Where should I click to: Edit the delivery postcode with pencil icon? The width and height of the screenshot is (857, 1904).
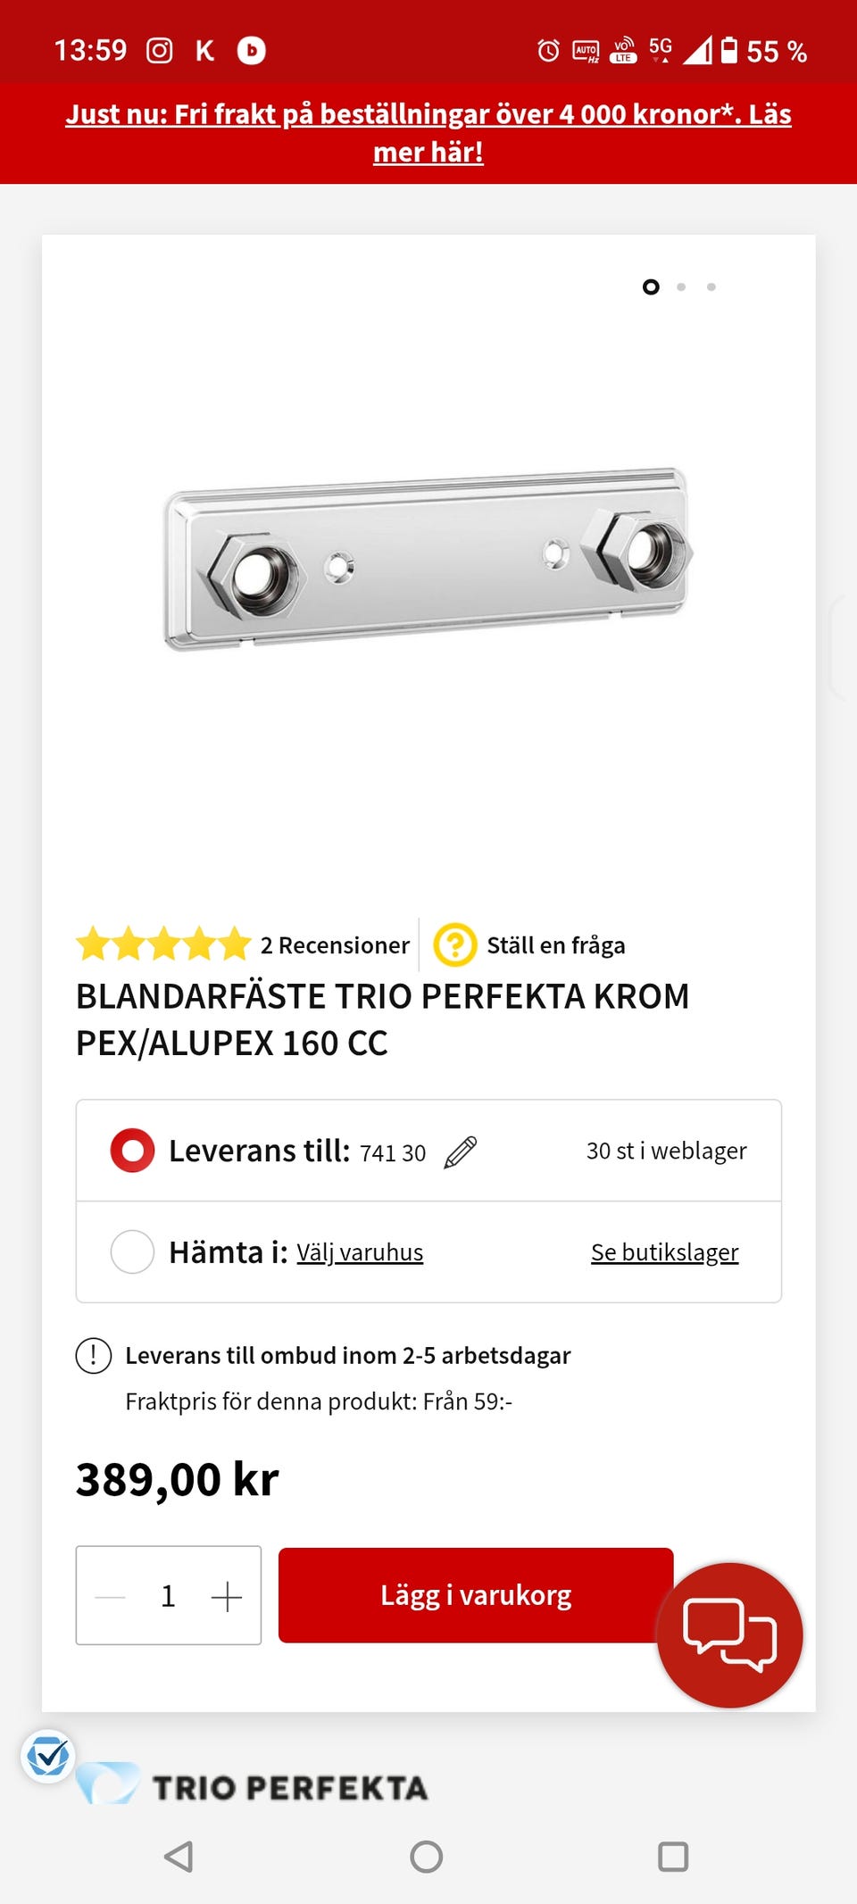[461, 1152]
